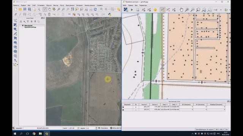Click the Windows Start button
This screenshot has height=136, width=243.
15,133
